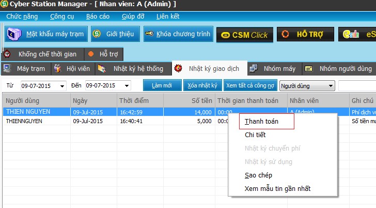Open the CSM Click banner

point(244,35)
